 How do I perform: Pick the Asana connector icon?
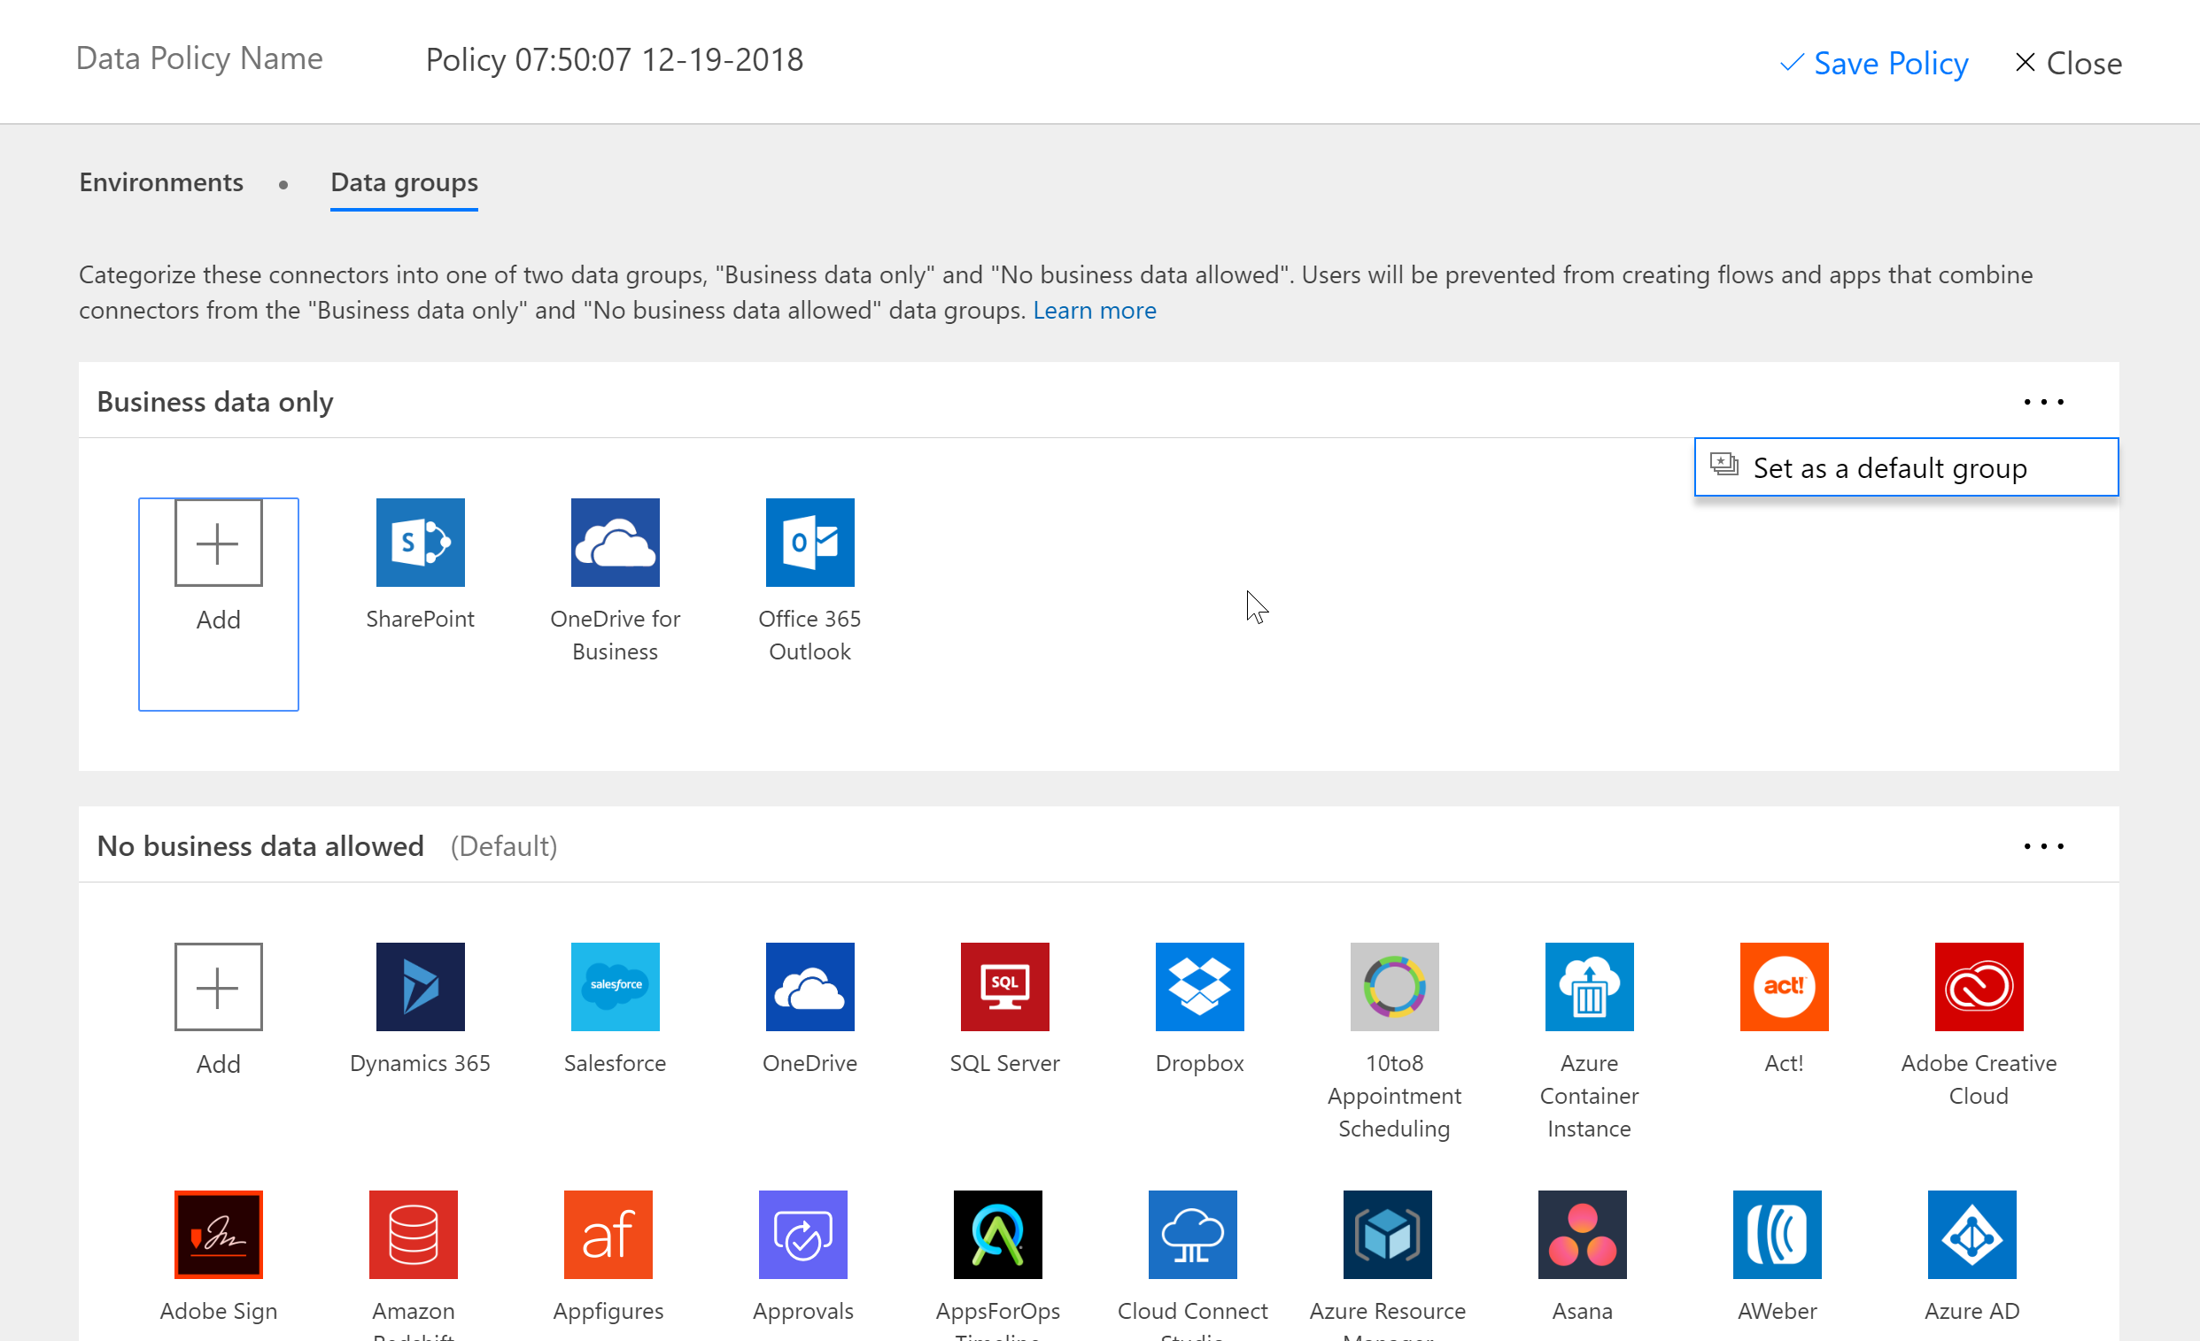[x=1581, y=1234]
